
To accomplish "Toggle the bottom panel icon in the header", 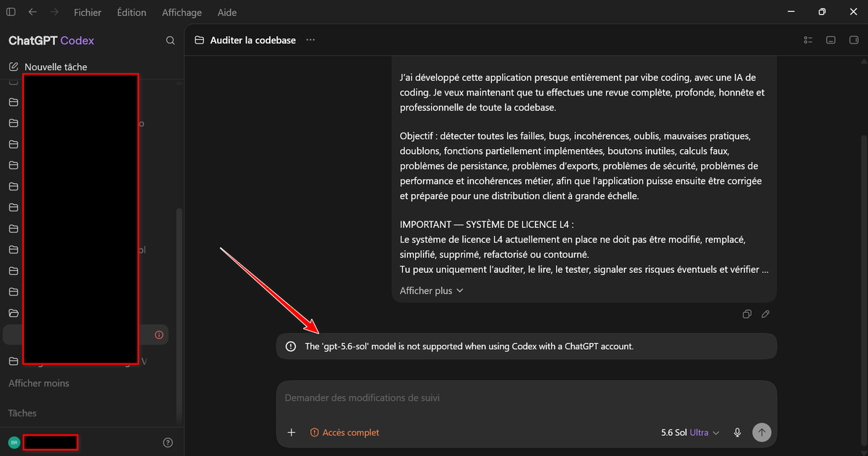I will [831, 41].
